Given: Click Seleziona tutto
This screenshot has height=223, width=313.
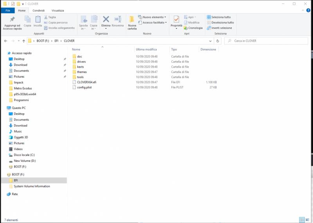Looking at the screenshot, I should [219, 17].
